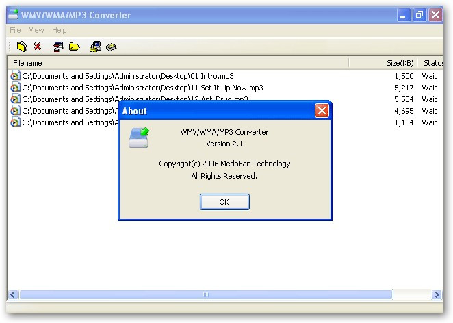Close the main WMV/WMA/MP3 Converter window

(436, 14)
